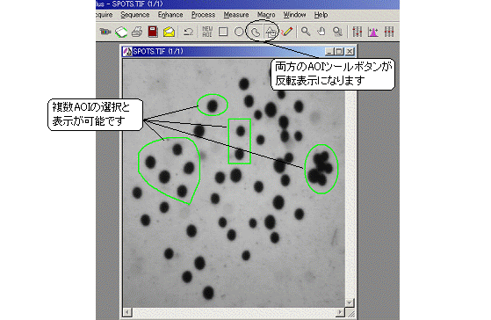
Task: Click the SPOTS.TIF window system icon
Action: pyautogui.click(x=127, y=51)
